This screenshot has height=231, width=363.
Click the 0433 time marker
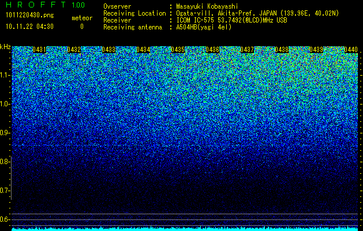(x=108, y=50)
